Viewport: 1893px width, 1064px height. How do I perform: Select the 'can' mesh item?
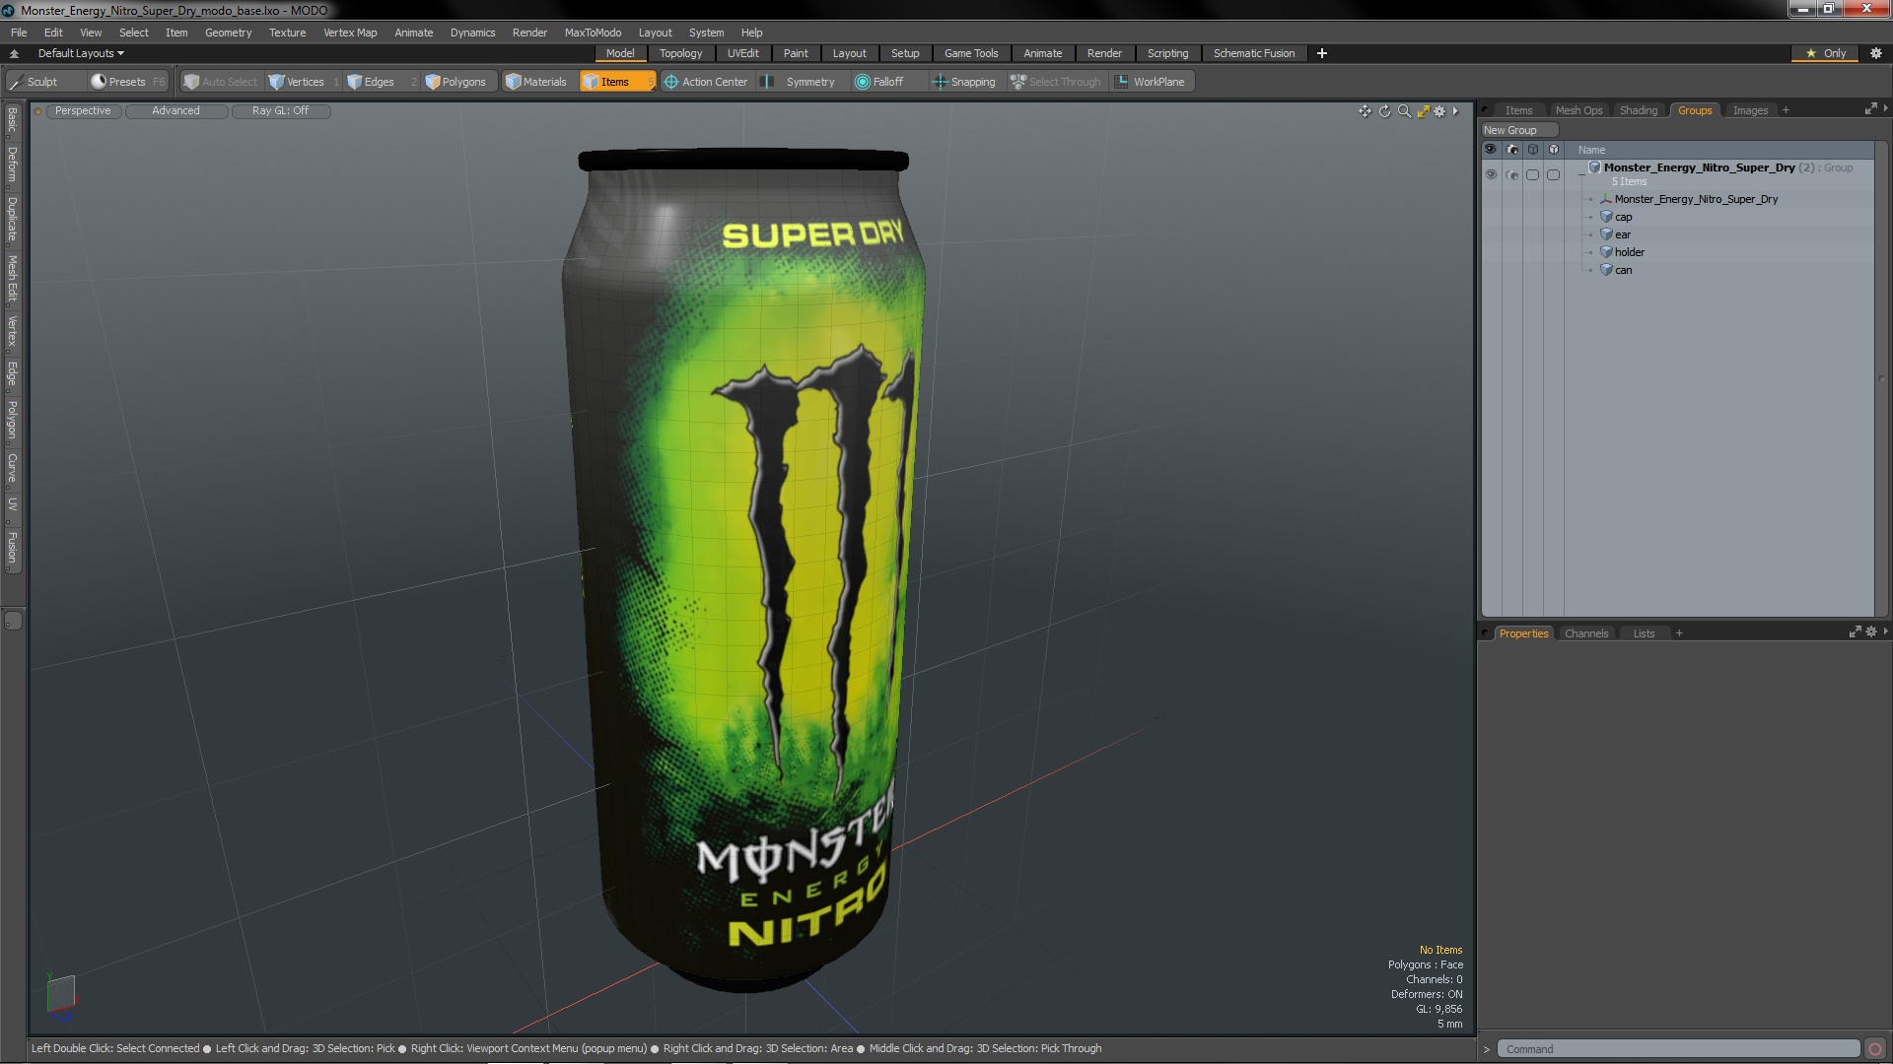point(1623,270)
